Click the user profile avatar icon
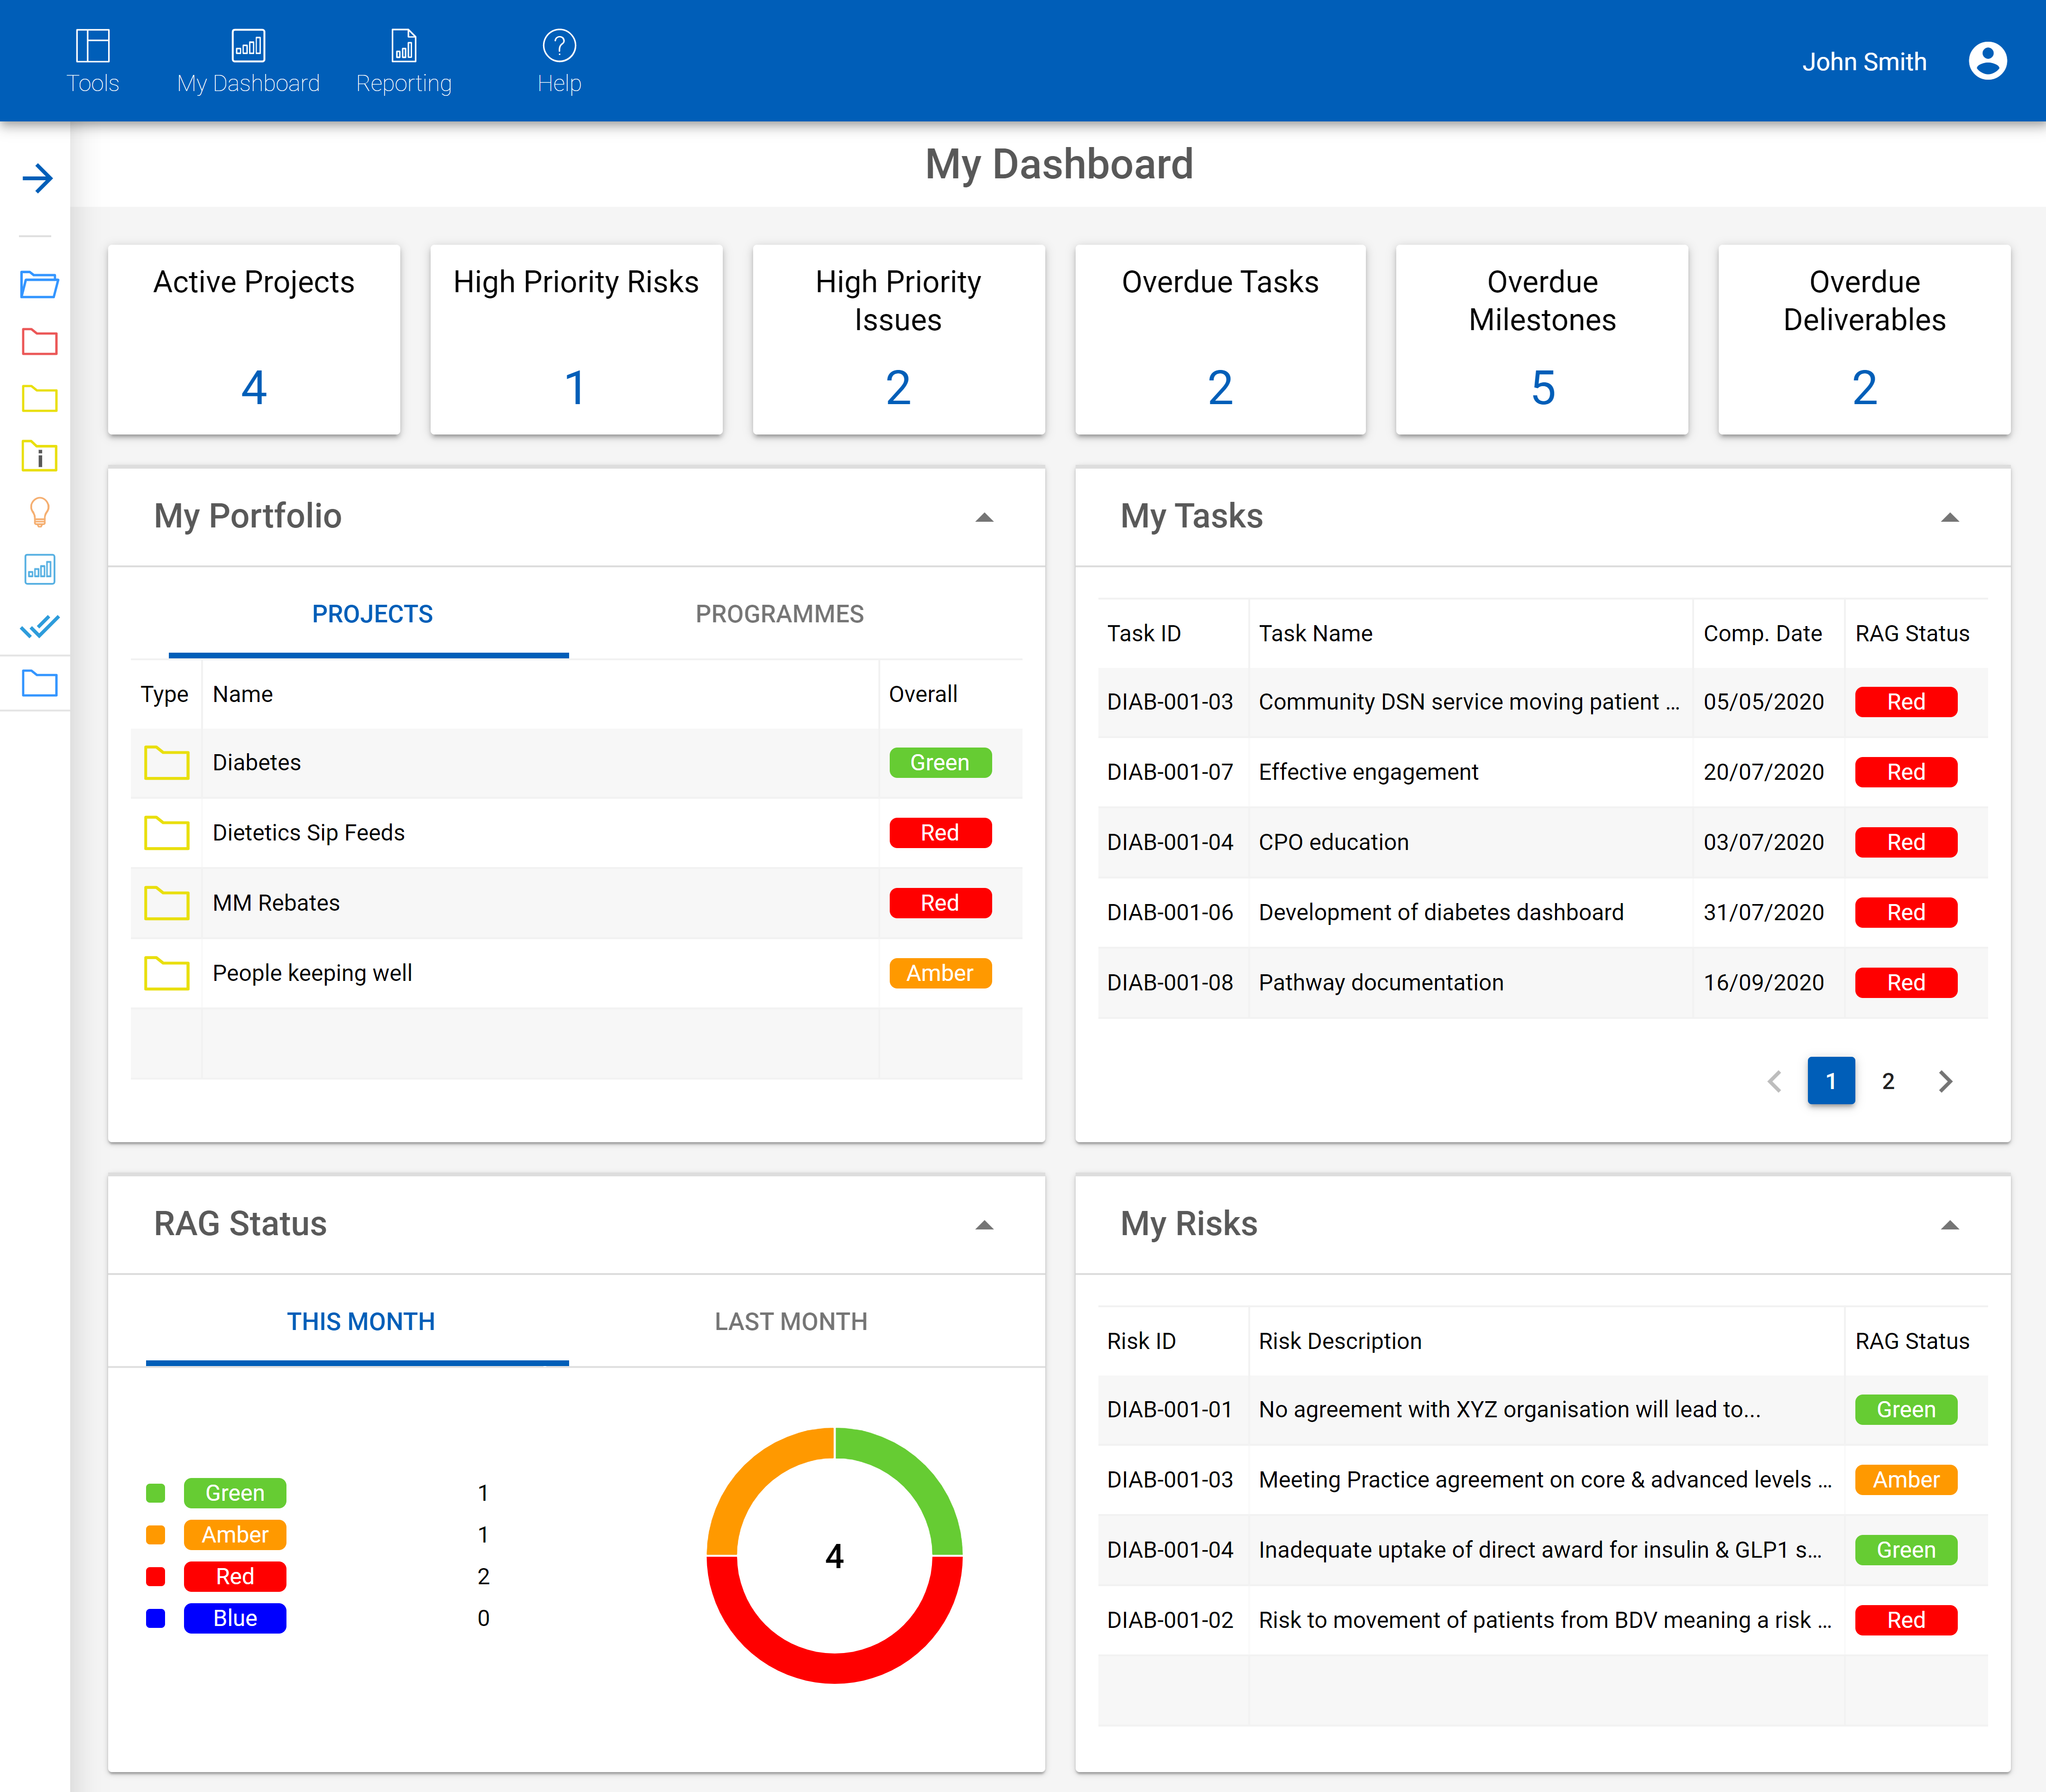The height and width of the screenshot is (1792, 2046). click(1987, 61)
